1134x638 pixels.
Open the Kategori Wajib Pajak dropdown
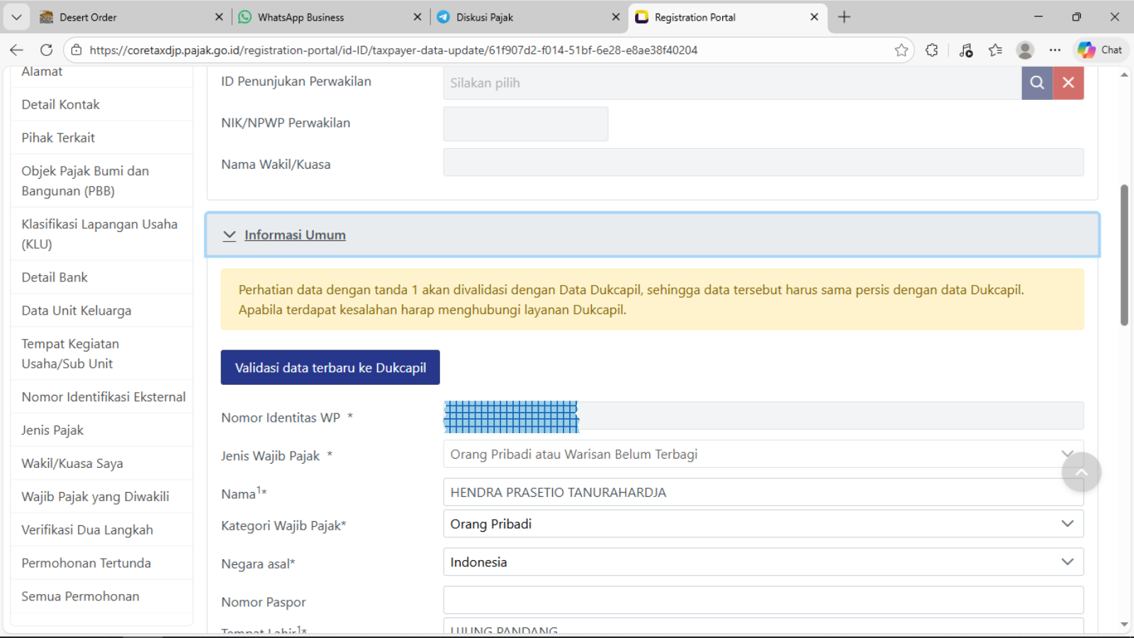click(x=763, y=524)
